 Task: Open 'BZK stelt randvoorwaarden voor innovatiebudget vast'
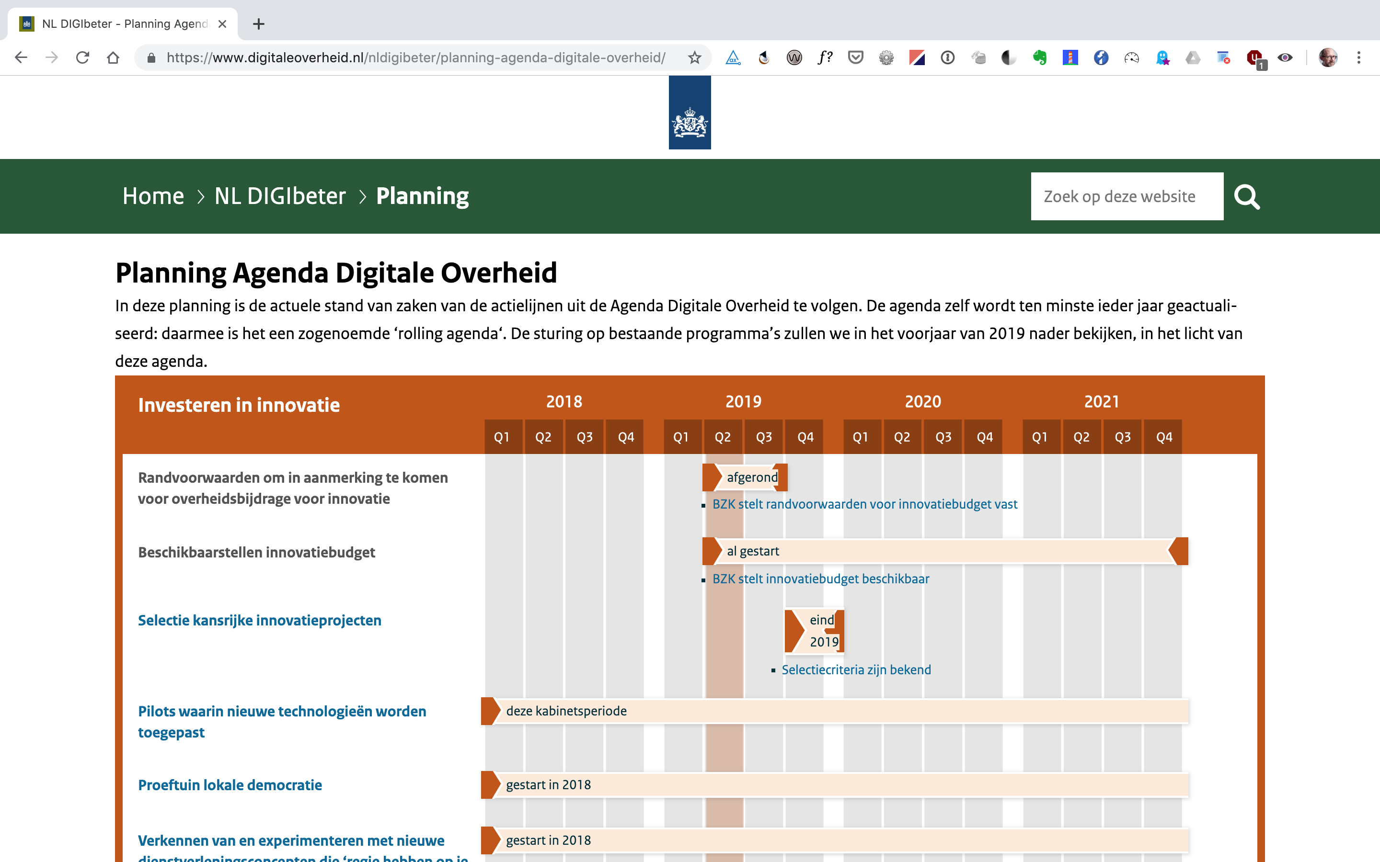pyautogui.click(x=864, y=504)
